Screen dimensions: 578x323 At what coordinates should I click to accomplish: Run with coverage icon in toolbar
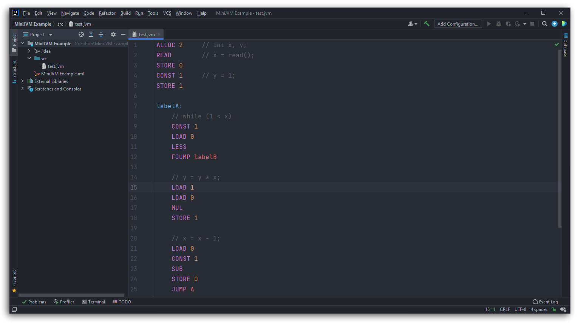(508, 24)
